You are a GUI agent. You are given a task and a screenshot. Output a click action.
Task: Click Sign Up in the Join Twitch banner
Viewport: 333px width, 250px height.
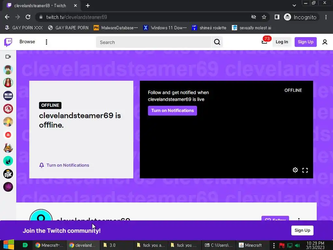pyautogui.click(x=302, y=230)
